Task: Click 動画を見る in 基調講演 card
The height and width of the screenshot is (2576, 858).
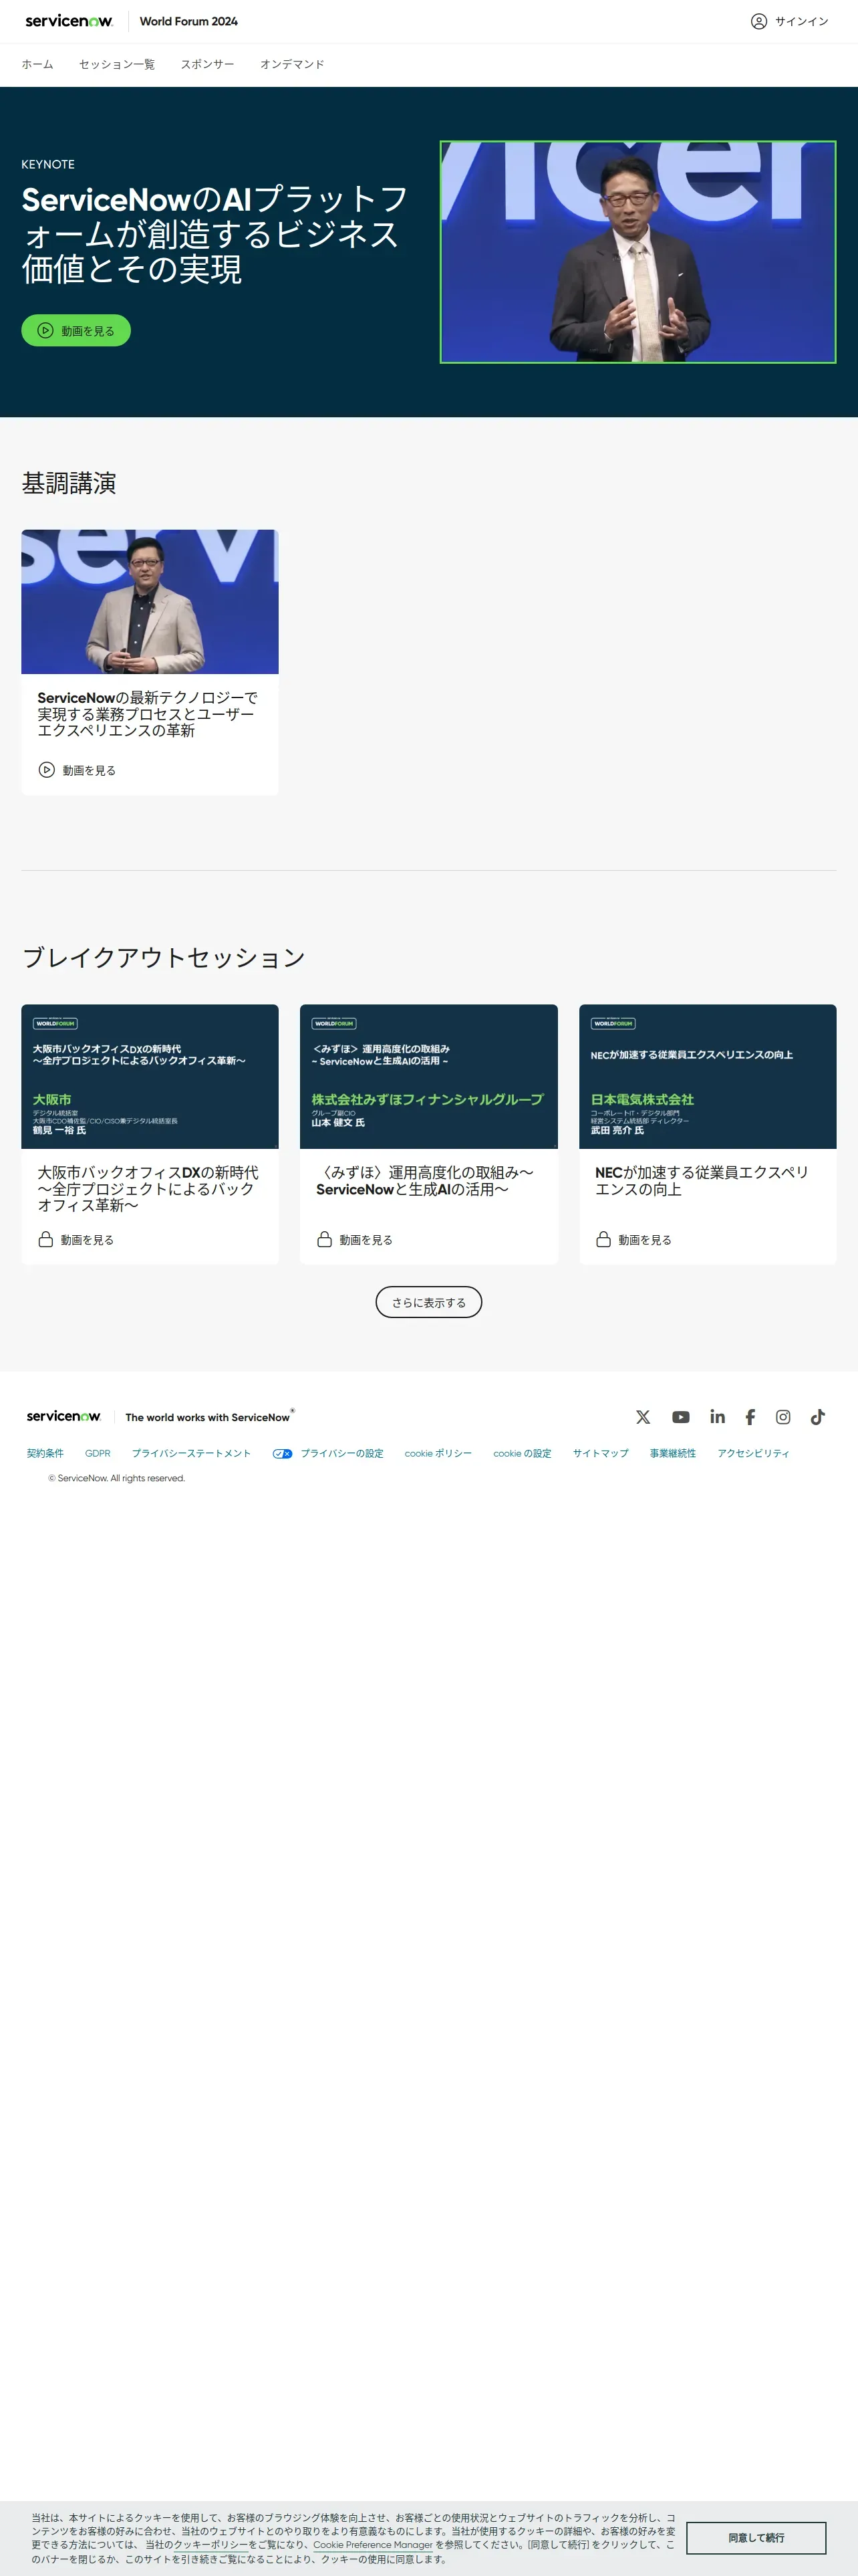Action: (x=89, y=770)
